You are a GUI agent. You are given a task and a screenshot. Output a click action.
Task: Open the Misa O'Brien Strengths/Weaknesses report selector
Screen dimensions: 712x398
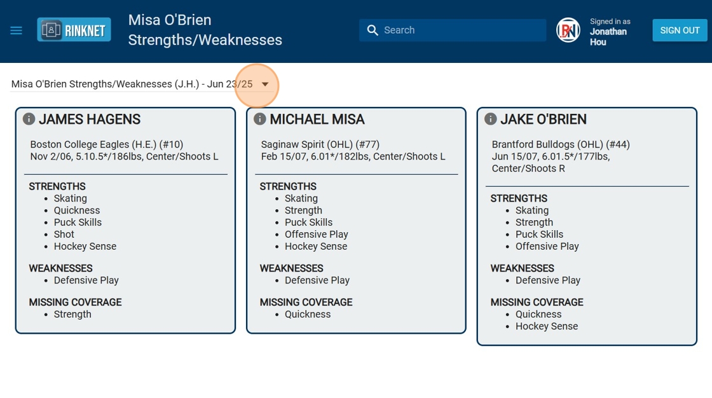click(132, 84)
